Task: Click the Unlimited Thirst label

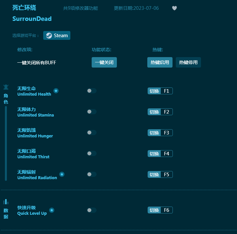Action: coord(33,157)
